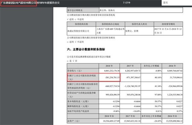The image size is (192, 125).
Task: Click the 2017年 column header
Action: click(x=130, y=66)
